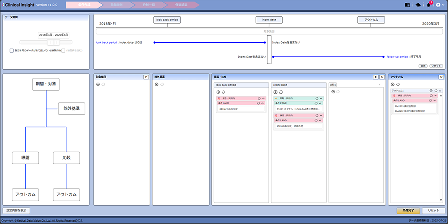The height and width of the screenshot is (224, 448).
Task: Reset pink 条件1:AND row in Index Date
Action: (317, 120)
